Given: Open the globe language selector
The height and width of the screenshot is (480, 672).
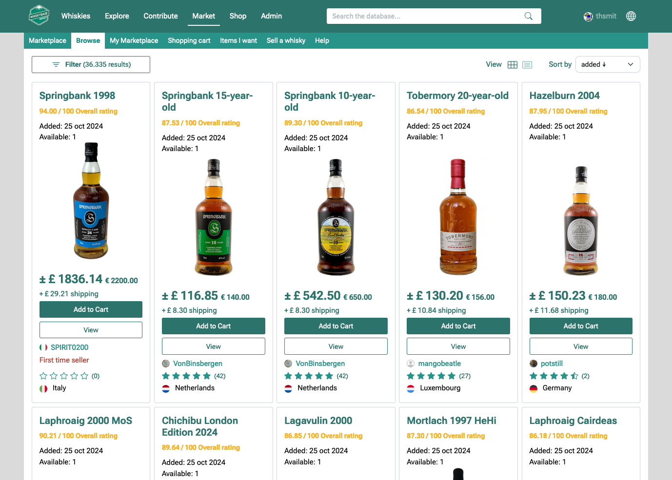Looking at the screenshot, I should coord(631,16).
